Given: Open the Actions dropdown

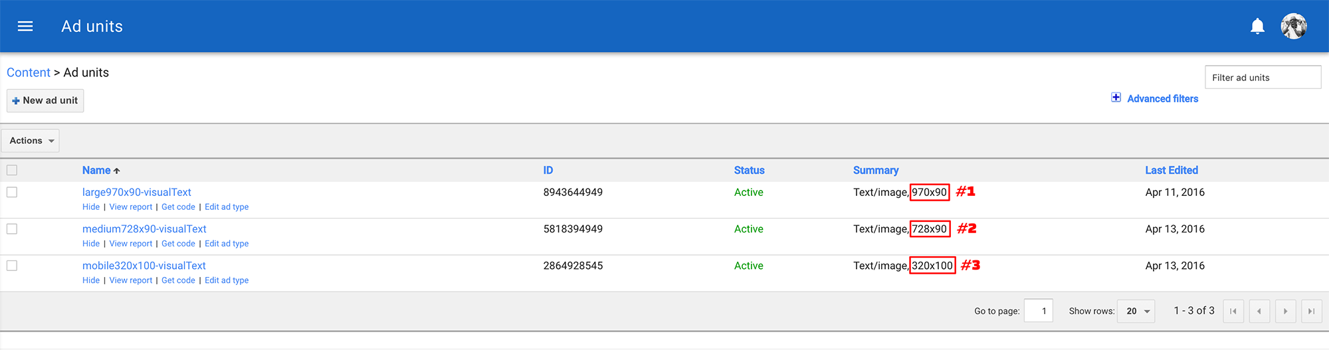Looking at the screenshot, I should point(31,141).
